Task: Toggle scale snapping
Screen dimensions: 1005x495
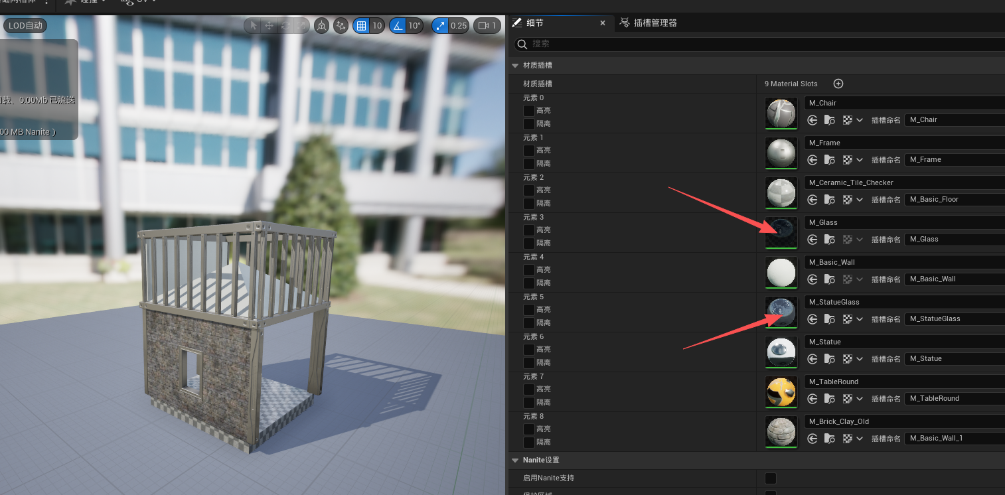Action: point(439,26)
